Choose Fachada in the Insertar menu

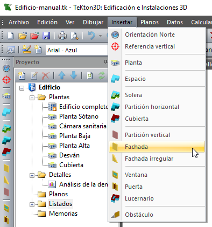pyautogui.click(x=157, y=147)
